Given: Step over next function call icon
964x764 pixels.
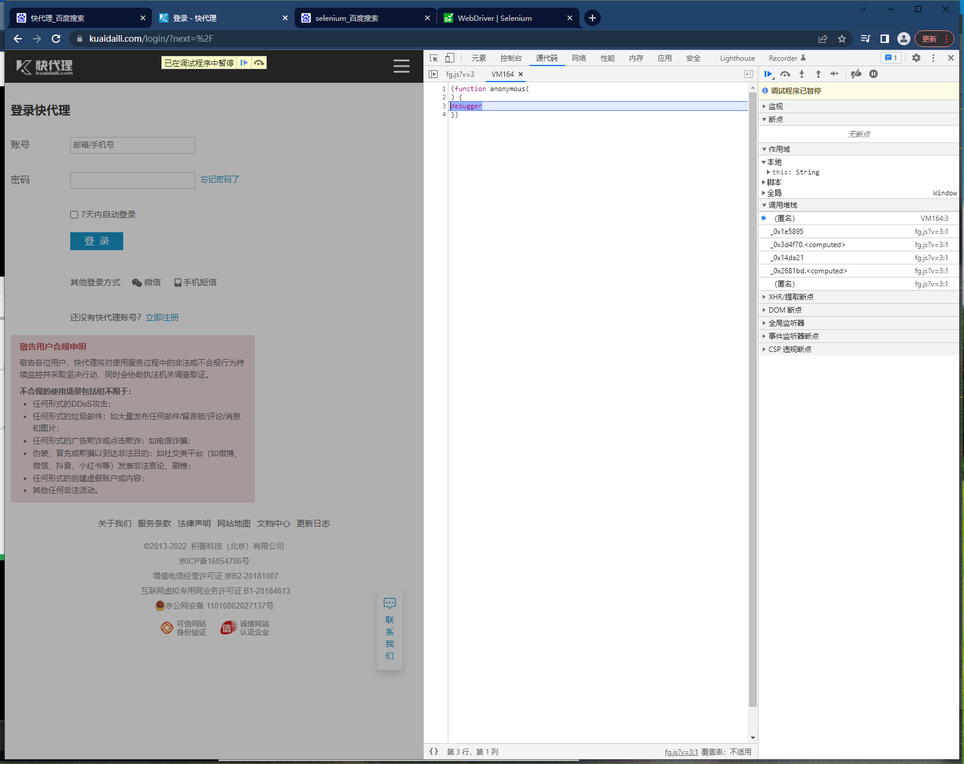Looking at the screenshot, I should tap(785, 74).
